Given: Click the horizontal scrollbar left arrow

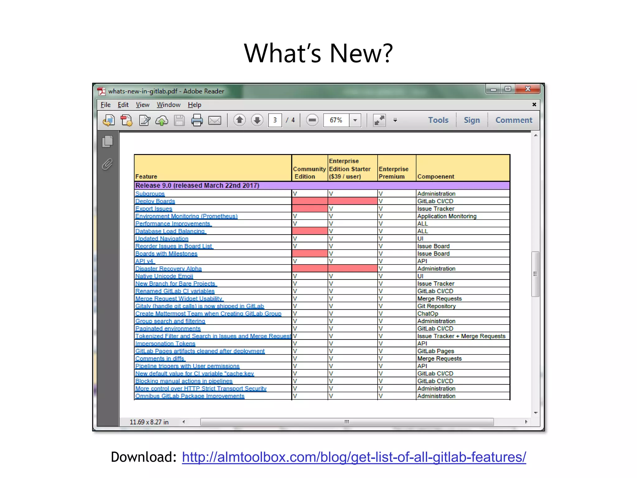Looking at the screenshot, I should pos(184,422).
